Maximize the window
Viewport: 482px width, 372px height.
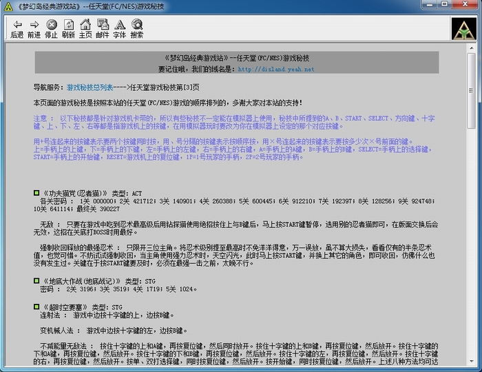point(444,4)
